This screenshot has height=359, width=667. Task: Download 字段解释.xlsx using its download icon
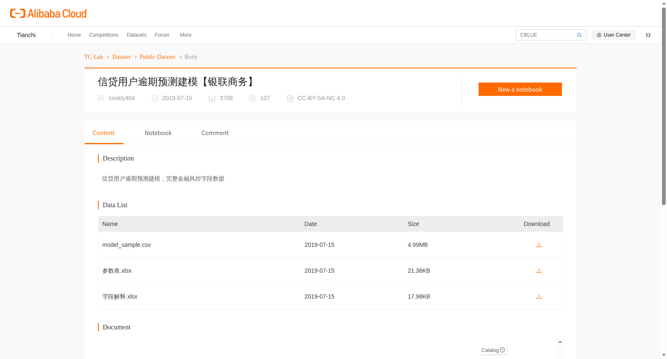pyautogui.click(x=539, y=296)
